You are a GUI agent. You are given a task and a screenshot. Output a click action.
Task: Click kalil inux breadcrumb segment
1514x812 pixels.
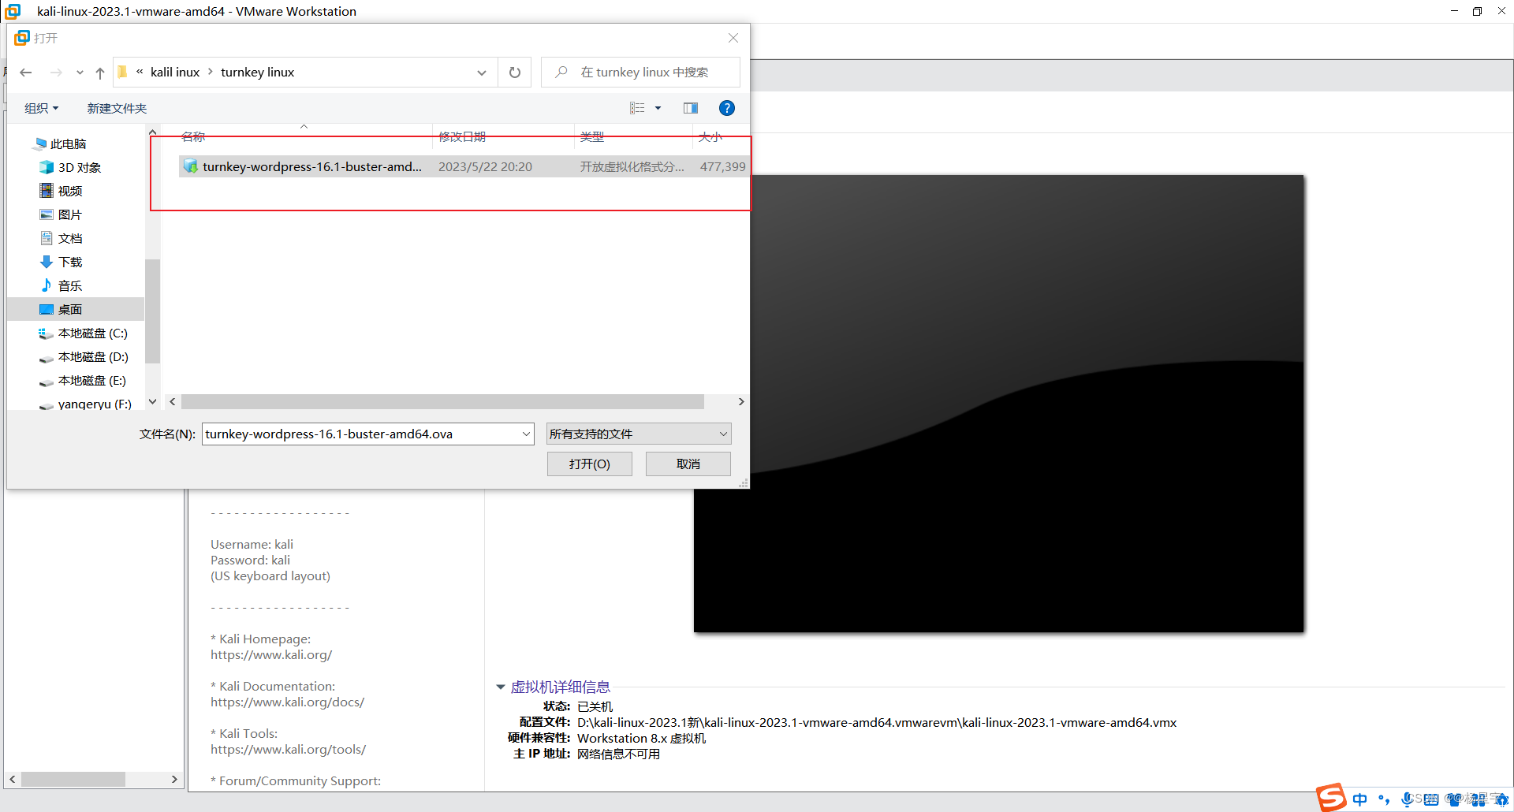point(175,73)
